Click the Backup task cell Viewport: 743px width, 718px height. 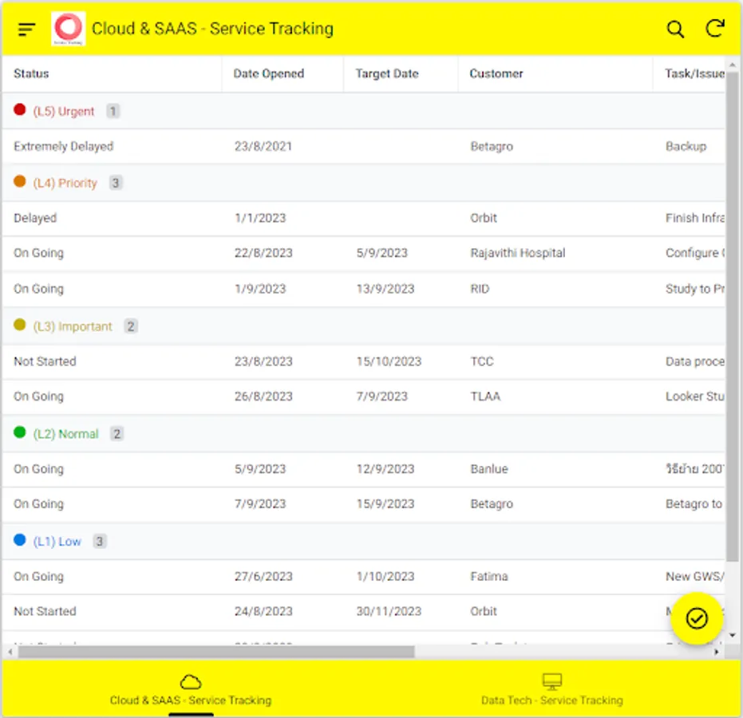pyautogui.click(x=686, y=146)
